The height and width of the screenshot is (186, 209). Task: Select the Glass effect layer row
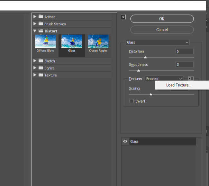[x=162, y=141]
